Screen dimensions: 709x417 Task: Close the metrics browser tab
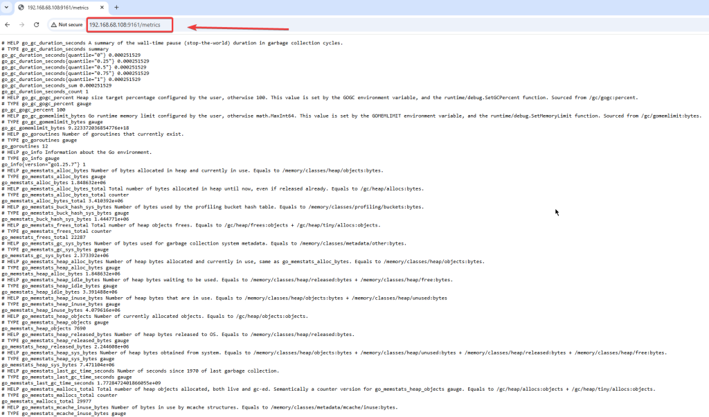(102, 7)
